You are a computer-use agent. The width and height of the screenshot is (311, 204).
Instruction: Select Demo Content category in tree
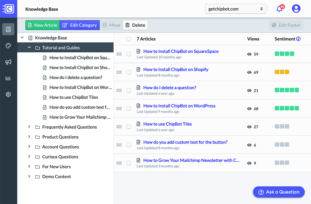(x=57, y=177)
